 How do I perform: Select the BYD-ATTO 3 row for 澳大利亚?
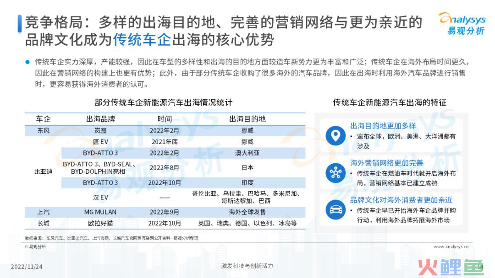183,153
